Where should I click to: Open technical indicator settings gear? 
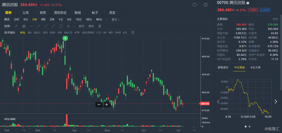click(x=133, y=32)
